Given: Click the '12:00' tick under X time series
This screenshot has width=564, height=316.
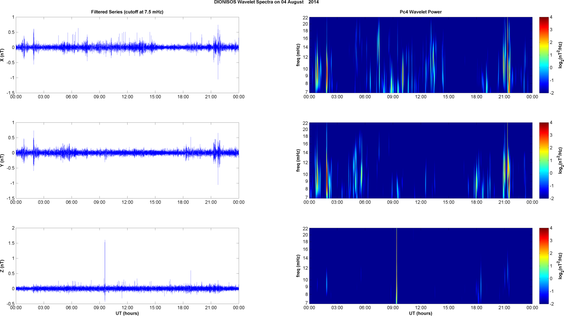Looking at the screenshot, I should pos(127,97).
